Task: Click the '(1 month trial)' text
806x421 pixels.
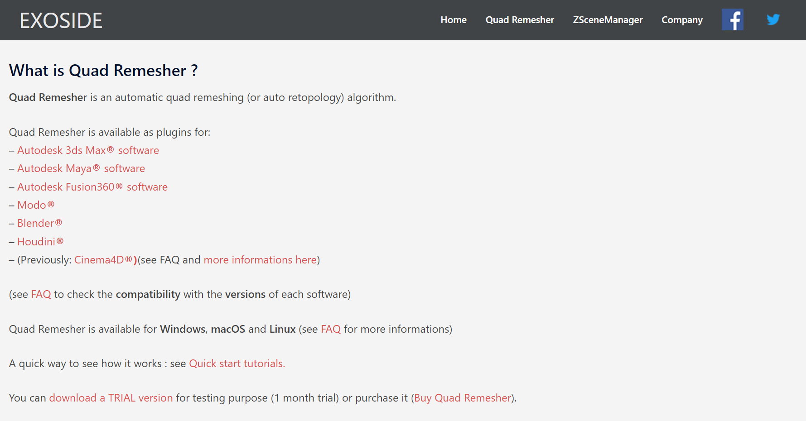Action: coord(305,398)
